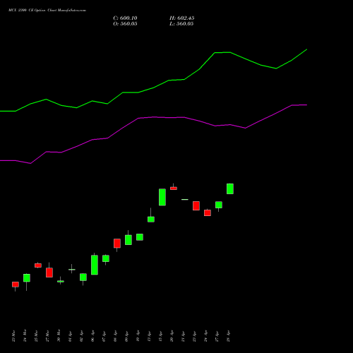
Task: Click the '23 Mar' date label
Action: [13, 336]
